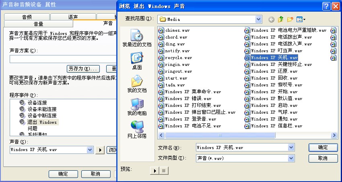Screen dimensions: 342x182
Task: Expand the 声音 dropdown in properties window
Action: tap(90, 150)
